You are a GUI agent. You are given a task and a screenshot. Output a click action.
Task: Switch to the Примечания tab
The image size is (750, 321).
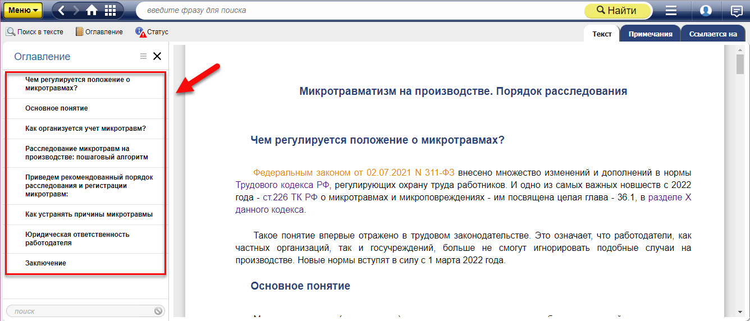[650, 34]
